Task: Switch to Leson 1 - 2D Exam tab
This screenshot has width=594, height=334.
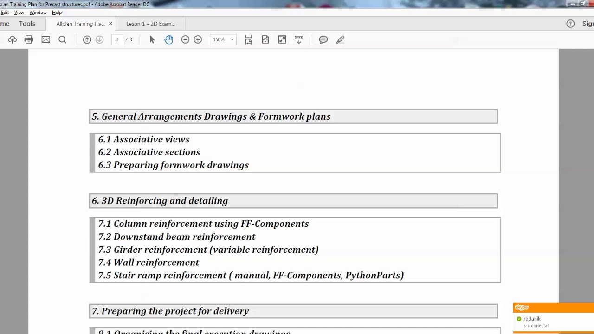Action: 150,24
